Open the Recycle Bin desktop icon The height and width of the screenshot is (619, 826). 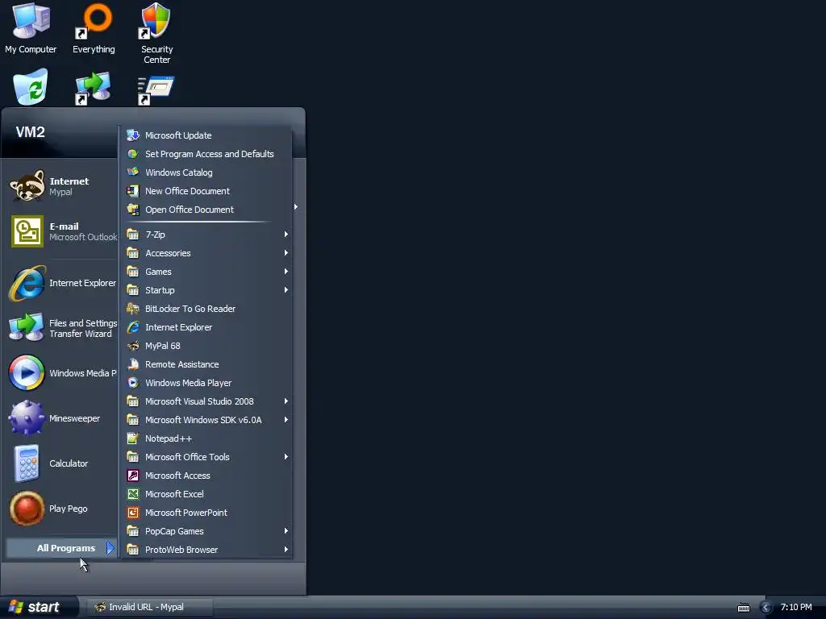(x=31, y=87)
